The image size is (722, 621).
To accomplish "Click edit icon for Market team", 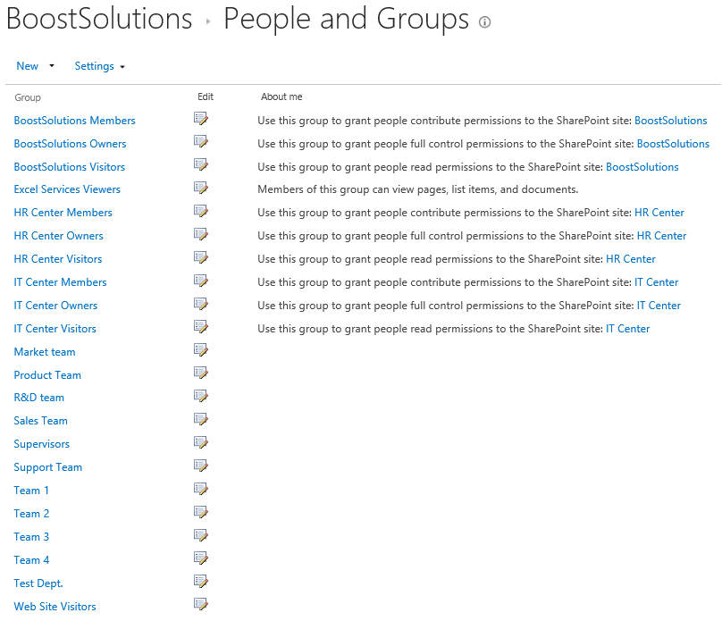I will coord(201,351).
